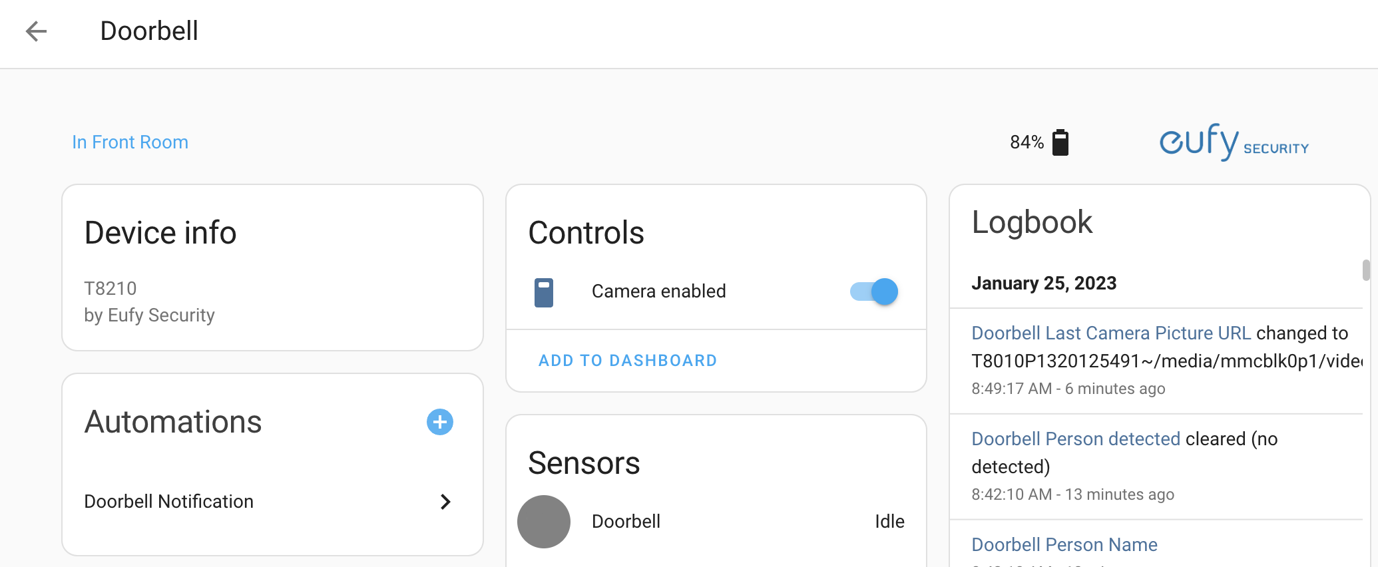Open the Logbook section heading
1378x567 pixels.
pyautogui.click(x=1032, y=222)
